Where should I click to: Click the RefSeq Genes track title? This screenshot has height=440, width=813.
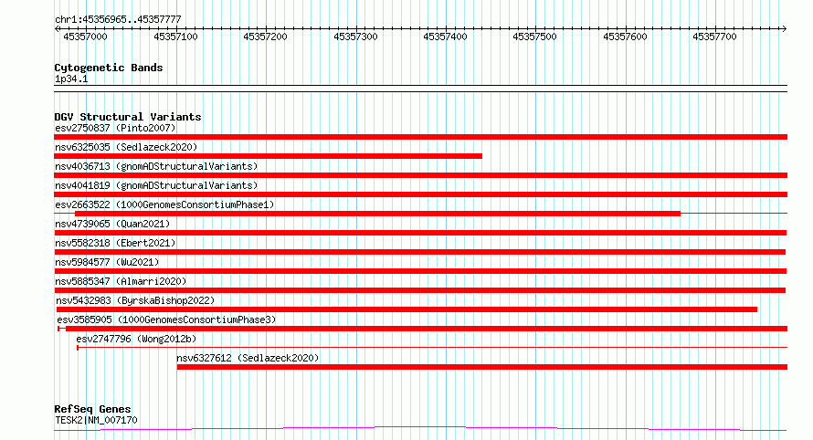tap(92, 409)
